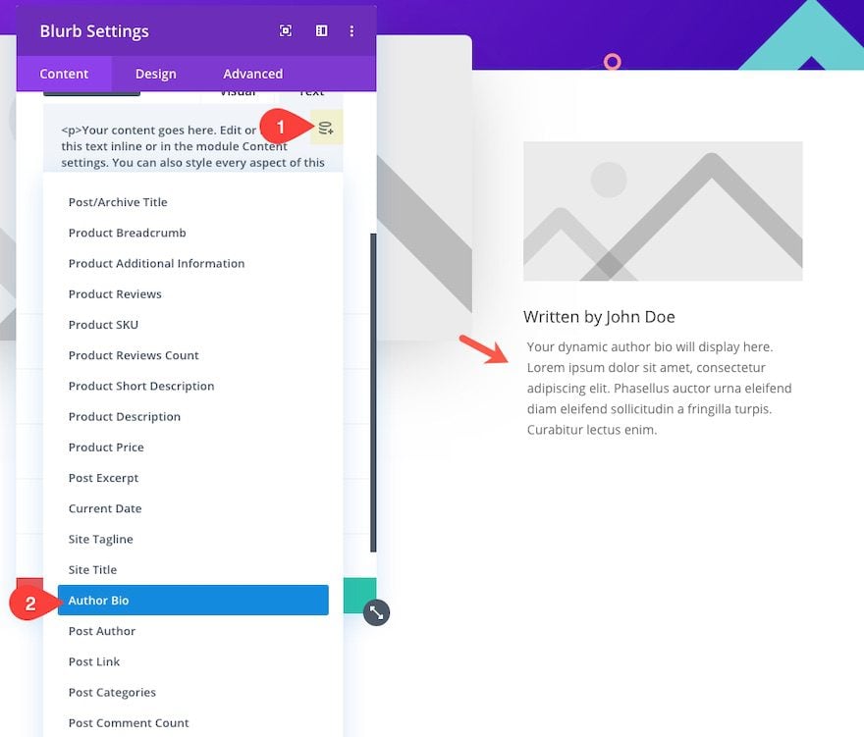864x737 pixels.
Task: Open the Advanced tab
Action: click(253, 74)
